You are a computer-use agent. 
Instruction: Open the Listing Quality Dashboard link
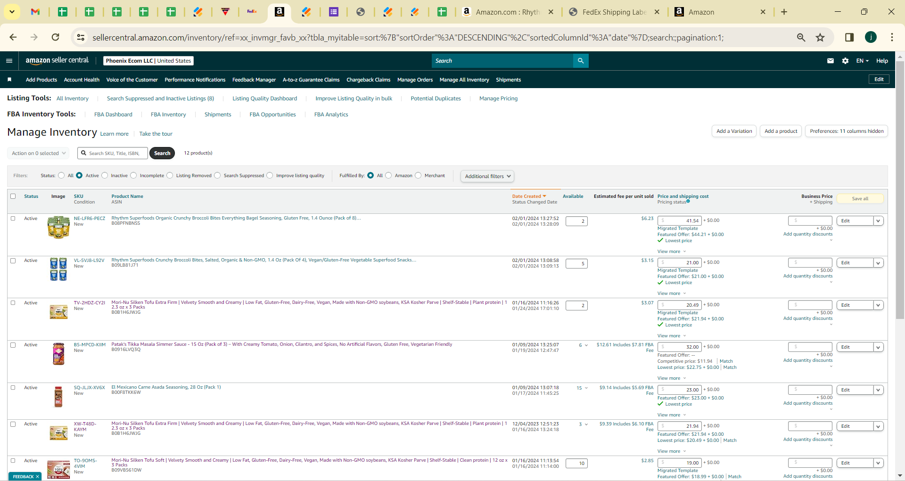coord(265,98)
